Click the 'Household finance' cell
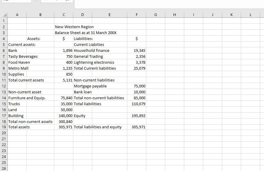The width and height of the screenshot is (264, 171). (82, 50)
